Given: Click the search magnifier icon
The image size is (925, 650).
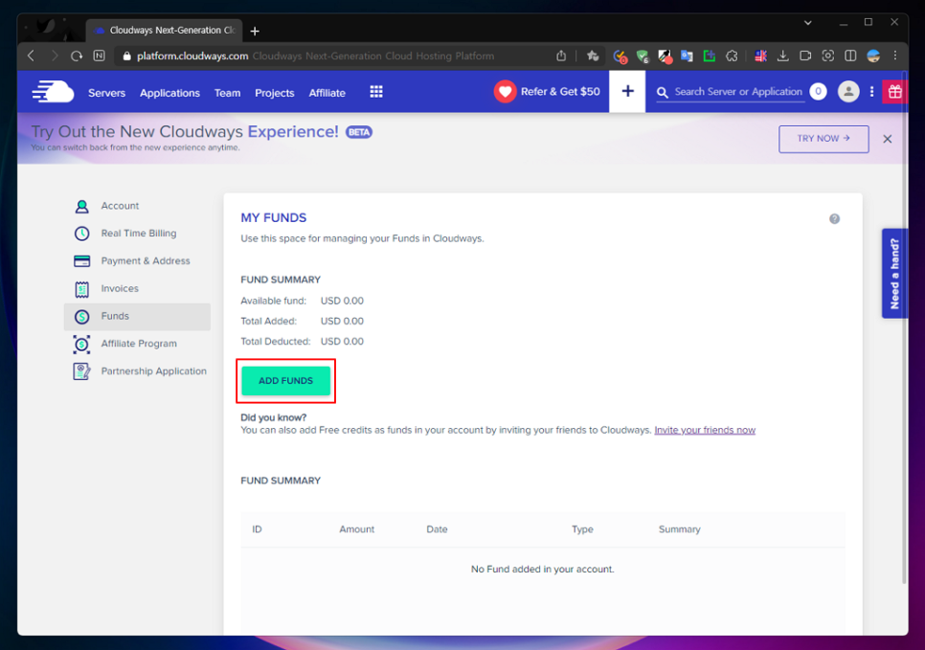Looking at the screenshot, I should tap(663, 93).
